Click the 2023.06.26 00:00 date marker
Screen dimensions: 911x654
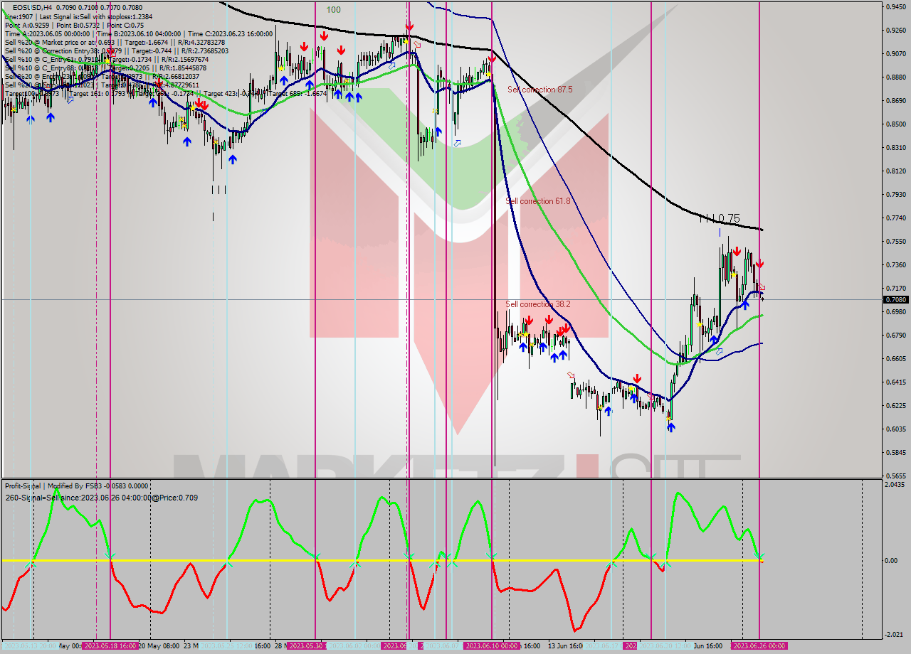[759, 646]
